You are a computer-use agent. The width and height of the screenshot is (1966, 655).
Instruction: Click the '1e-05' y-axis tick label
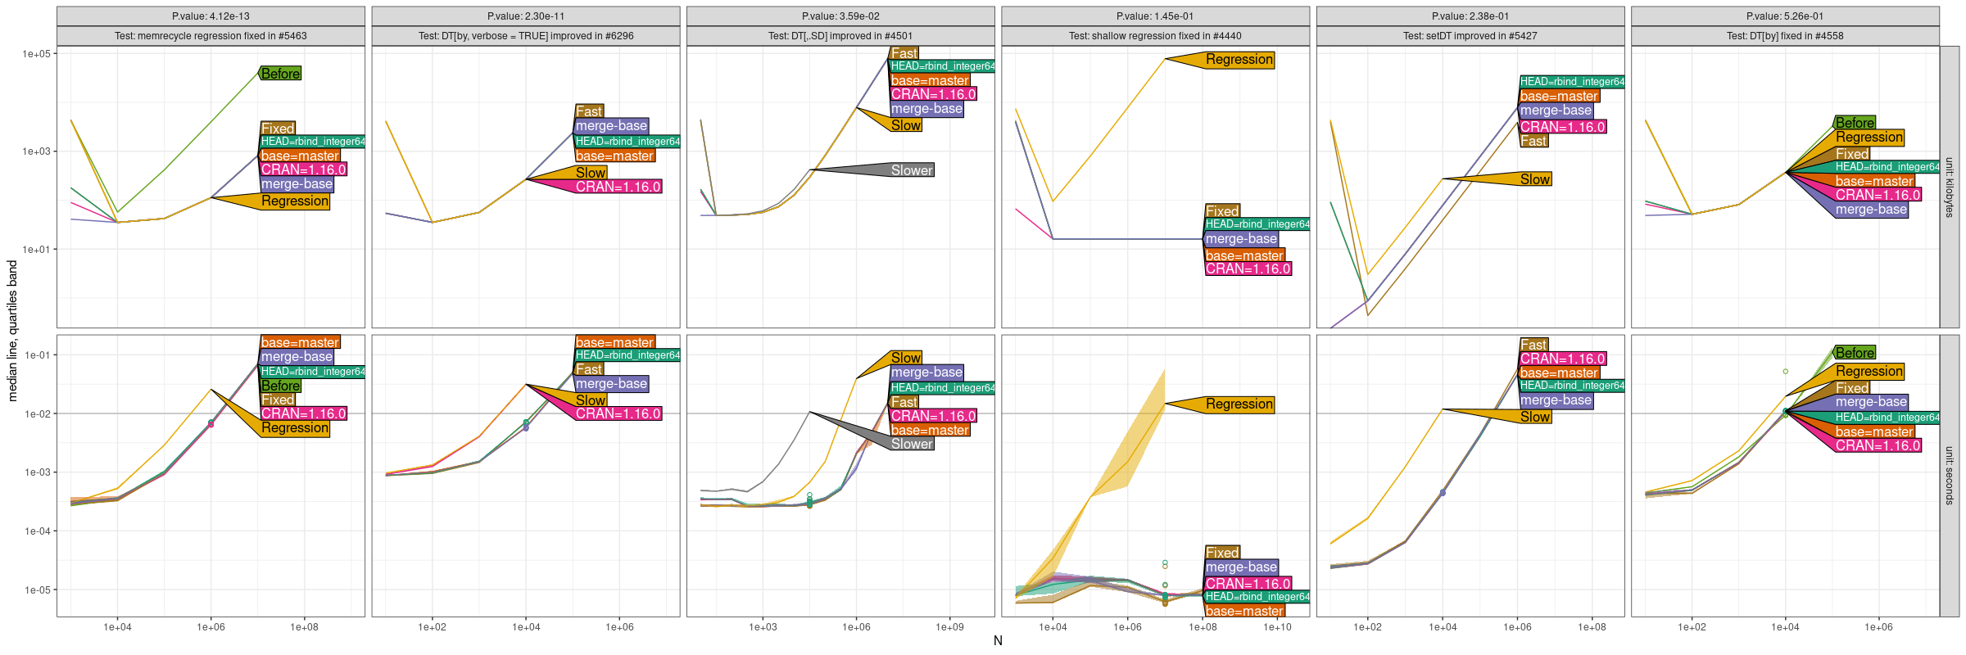(x=37, y=590)
